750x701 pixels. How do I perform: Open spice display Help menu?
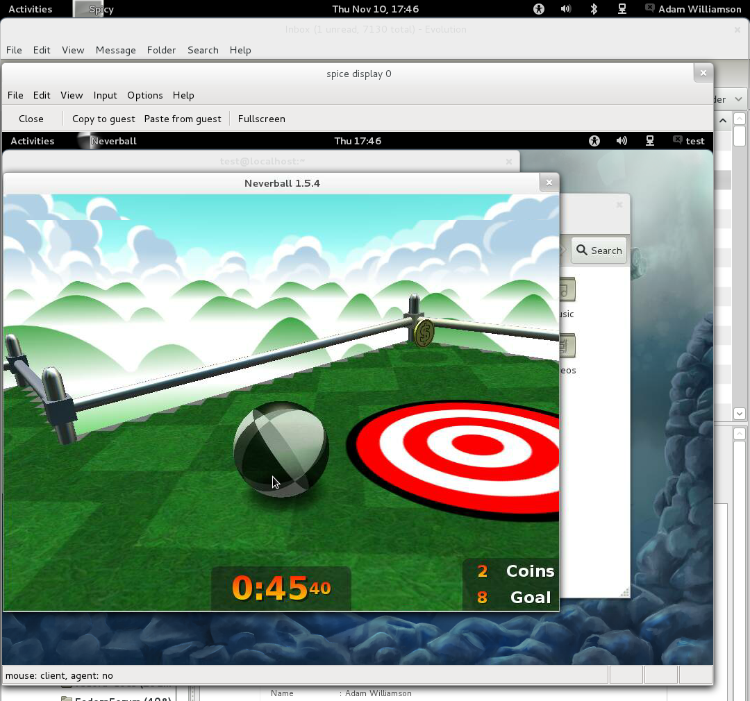183,95
